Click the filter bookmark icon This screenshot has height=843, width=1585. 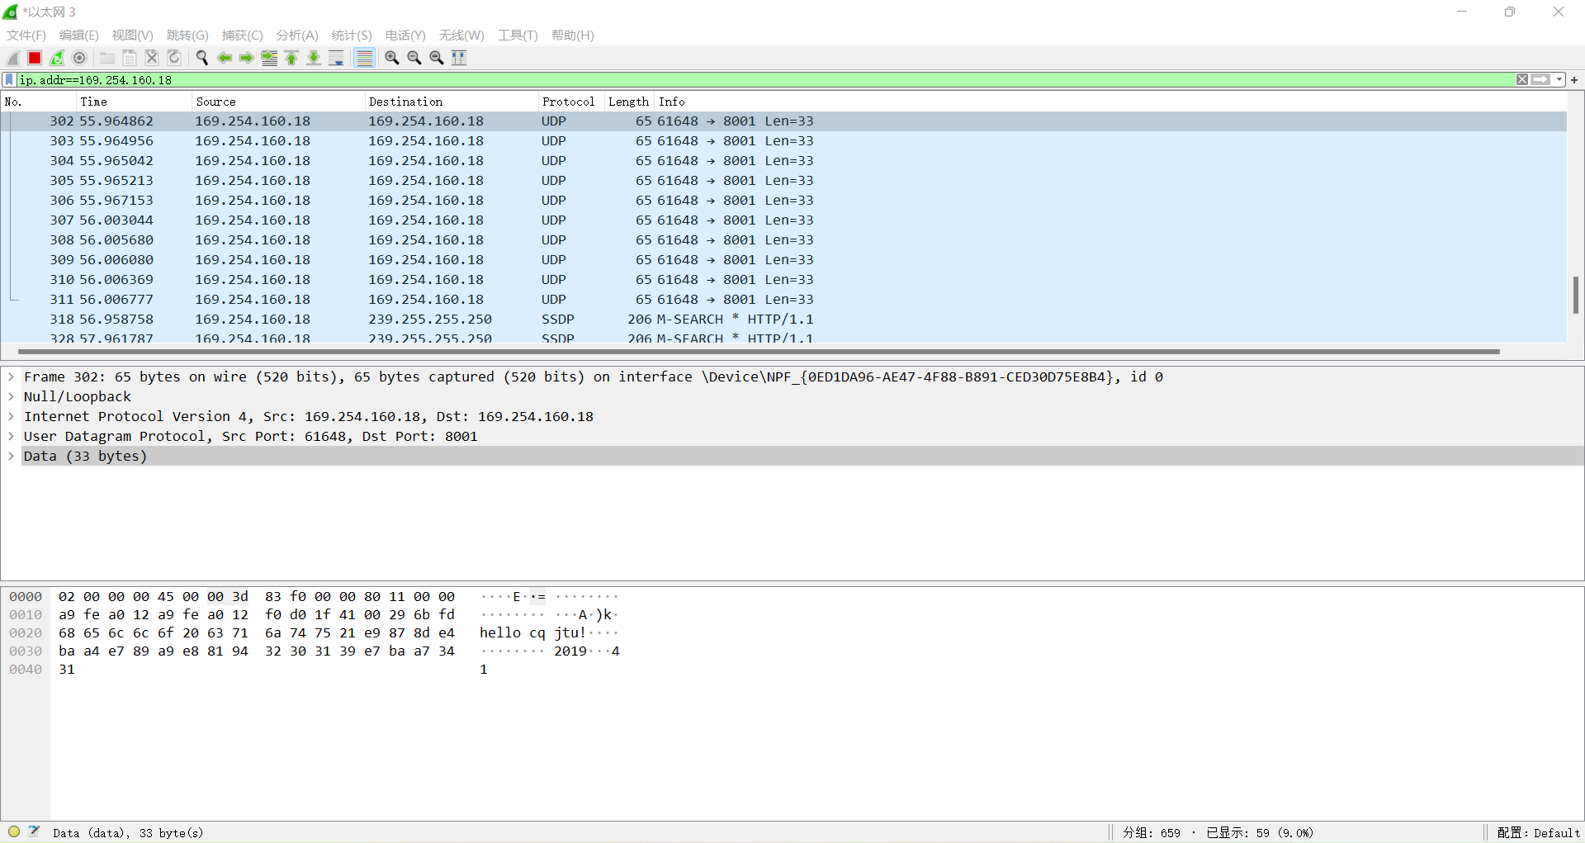pos(9,80)
